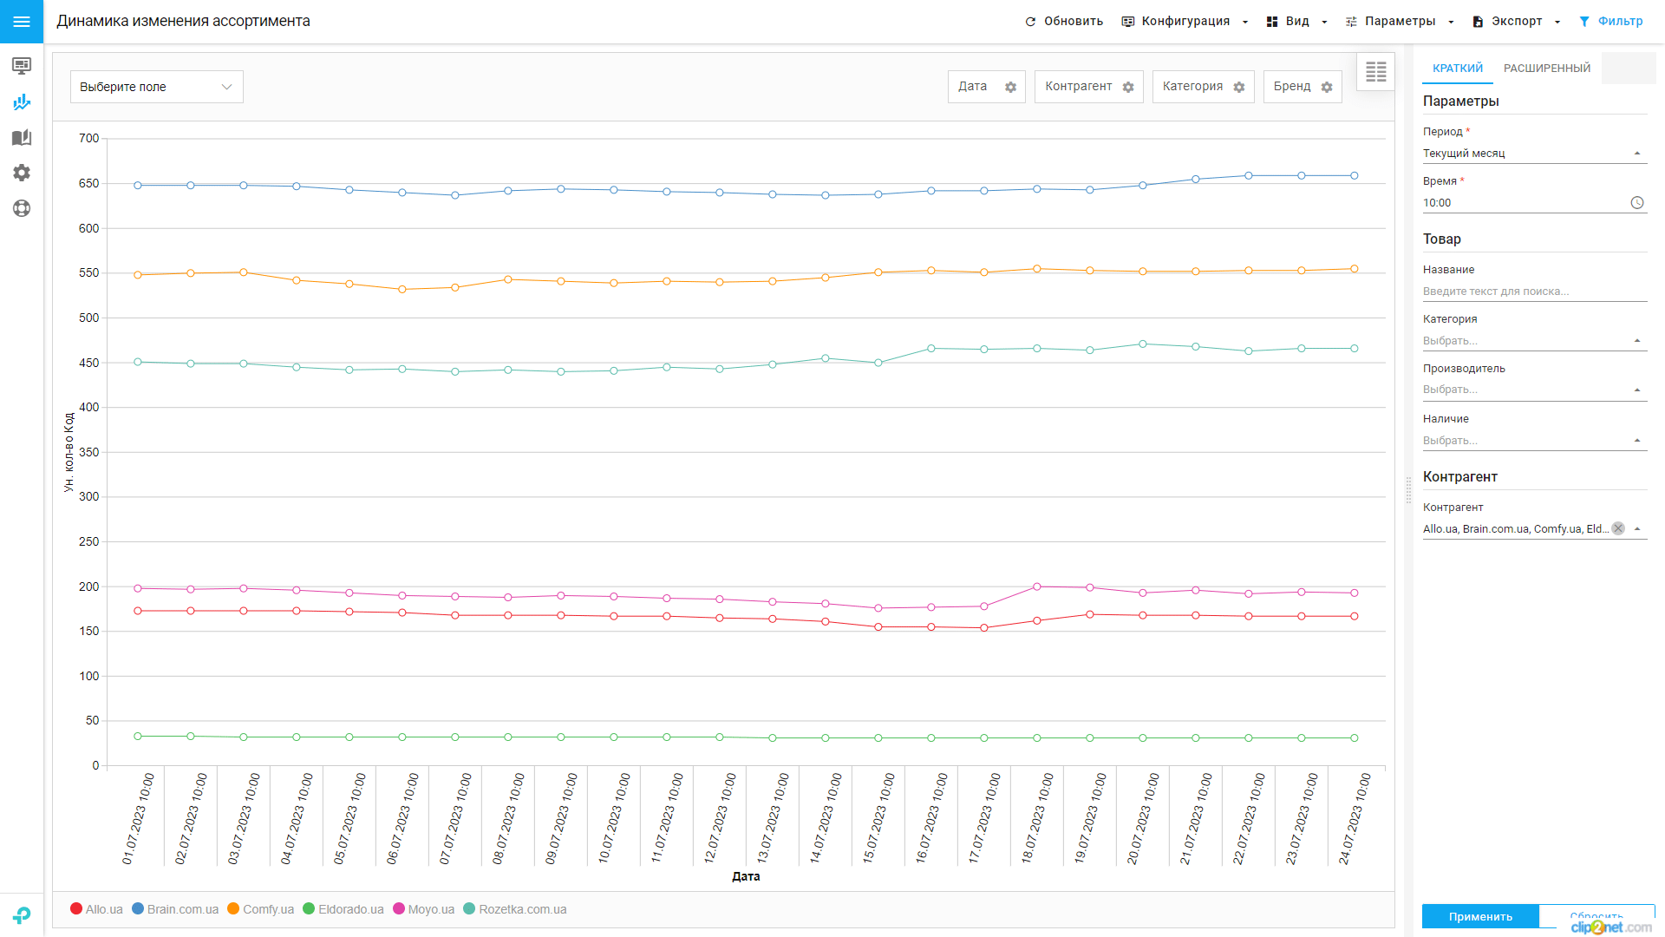Switch to the РАСШИРЕННЫЙ tab
1665x937 pixels.
(x=1546, y=69)
